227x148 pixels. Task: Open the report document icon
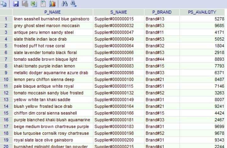pyautogui.click(x=43, y=4)
